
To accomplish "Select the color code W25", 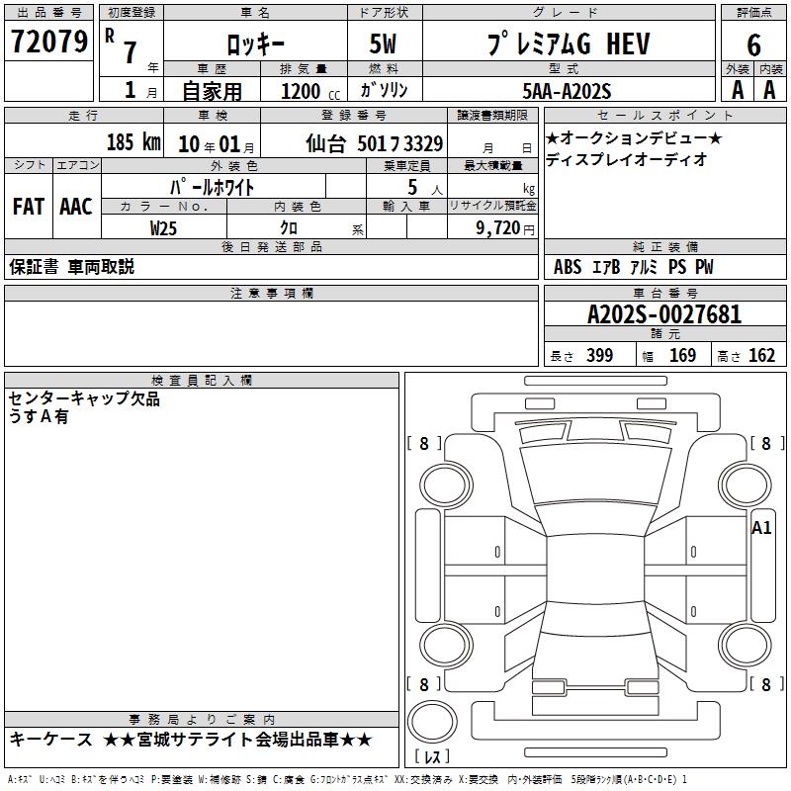I will [x=164, y=228].
